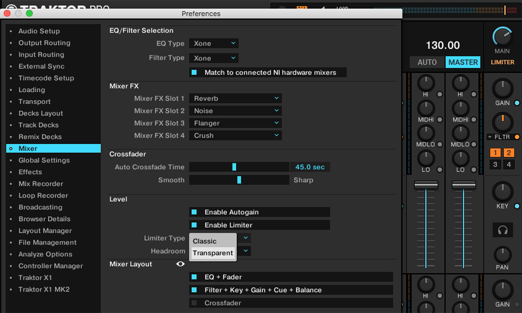Toggle the blue dot beside the upper GAIN label
This screenshot has width=522, height=313.
click(517, 103)
